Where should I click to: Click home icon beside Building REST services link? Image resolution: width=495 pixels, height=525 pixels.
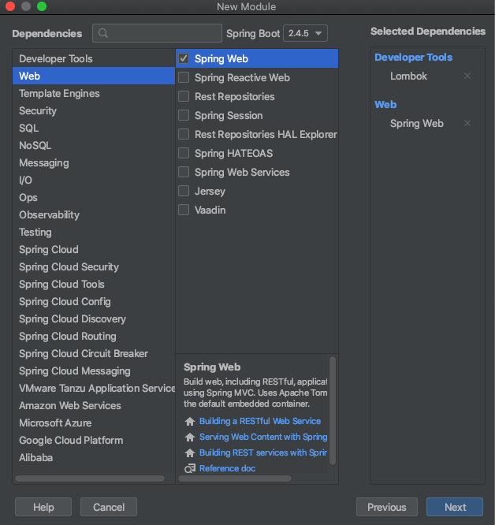coord(190,452)
